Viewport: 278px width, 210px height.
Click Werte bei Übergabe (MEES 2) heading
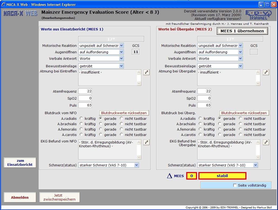pyautogui.click(x=185, y=29)
